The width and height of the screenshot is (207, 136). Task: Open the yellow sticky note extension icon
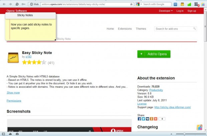coord(182,4)
